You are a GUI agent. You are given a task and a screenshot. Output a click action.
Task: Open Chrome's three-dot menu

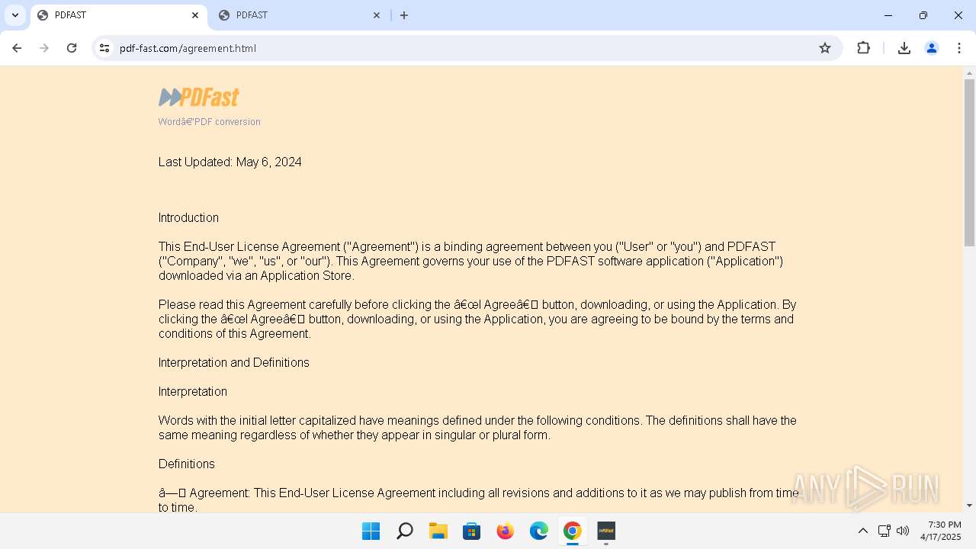(x=958, y=48)
